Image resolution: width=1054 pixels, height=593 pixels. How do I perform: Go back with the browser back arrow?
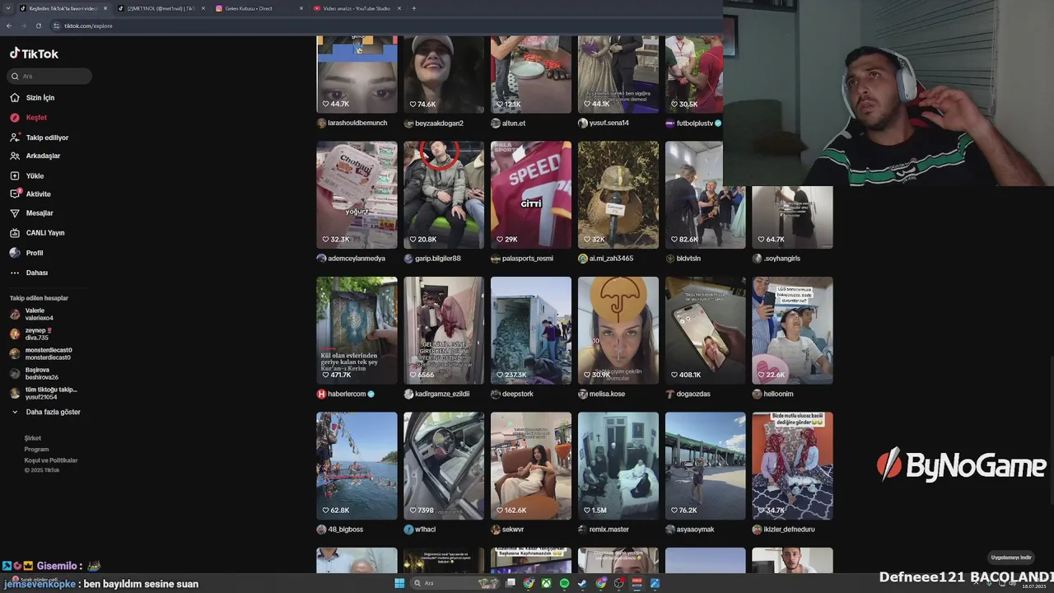9,26
